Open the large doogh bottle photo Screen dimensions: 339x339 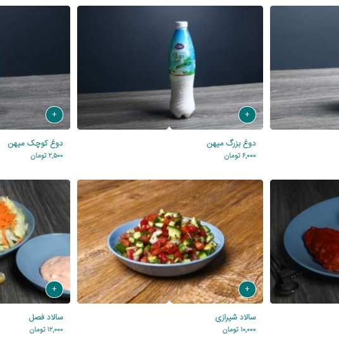coord(170,68)
